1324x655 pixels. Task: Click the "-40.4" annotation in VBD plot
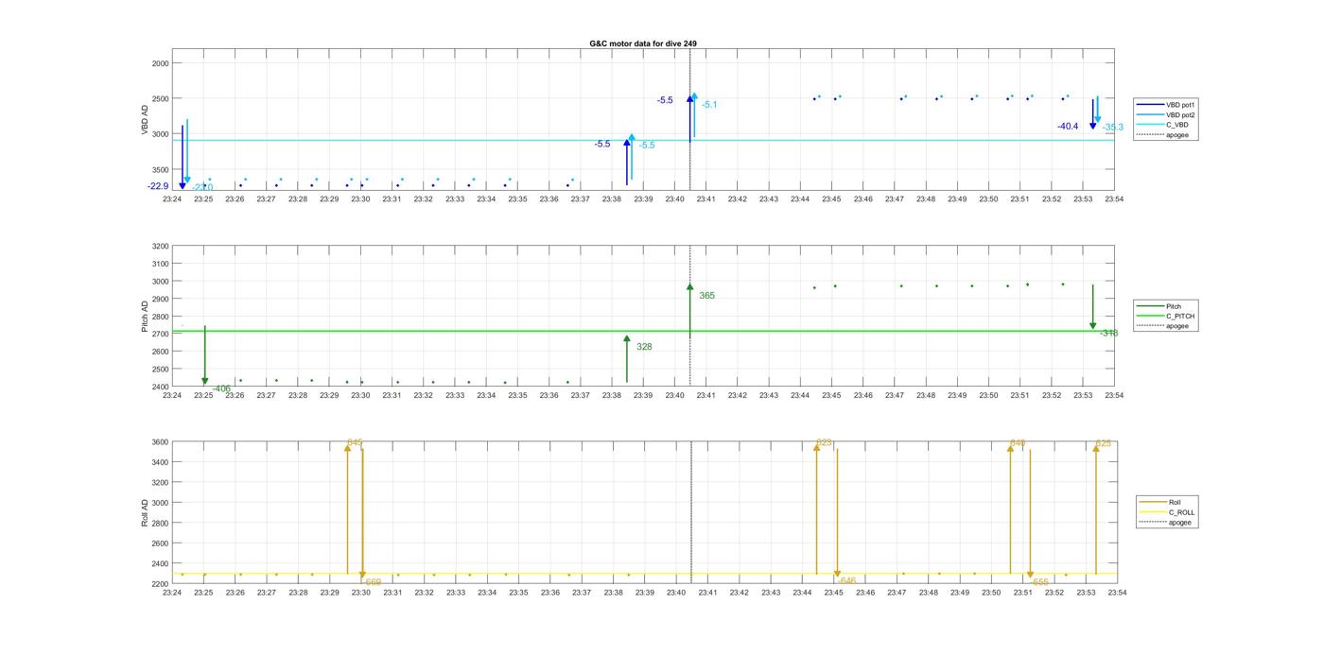[x=1068, y=127]
